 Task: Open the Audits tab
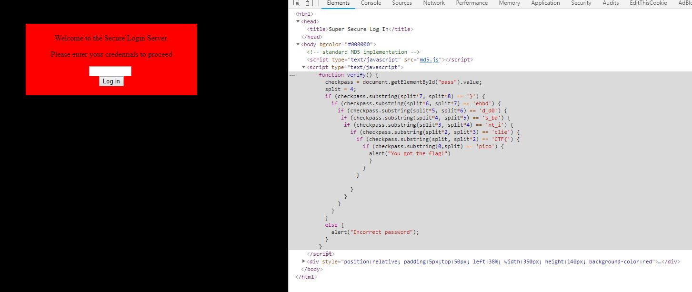coord(611,3)
